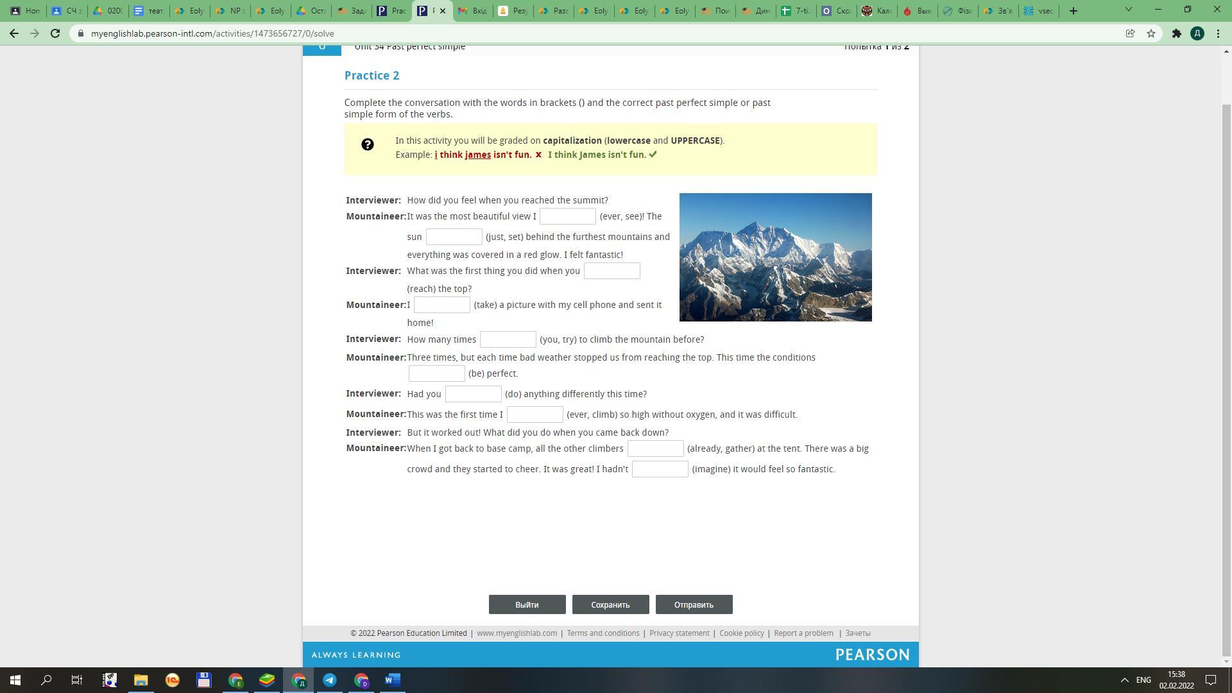Click the '(do) anything' answer field
Screen dimensions: 1232x693
pos(474,394)
